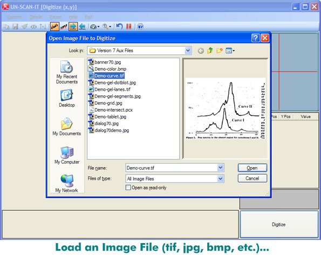Viewport: 321px width, 255px height.
Task: Go up one folder level icon
Action: point(210,50)
